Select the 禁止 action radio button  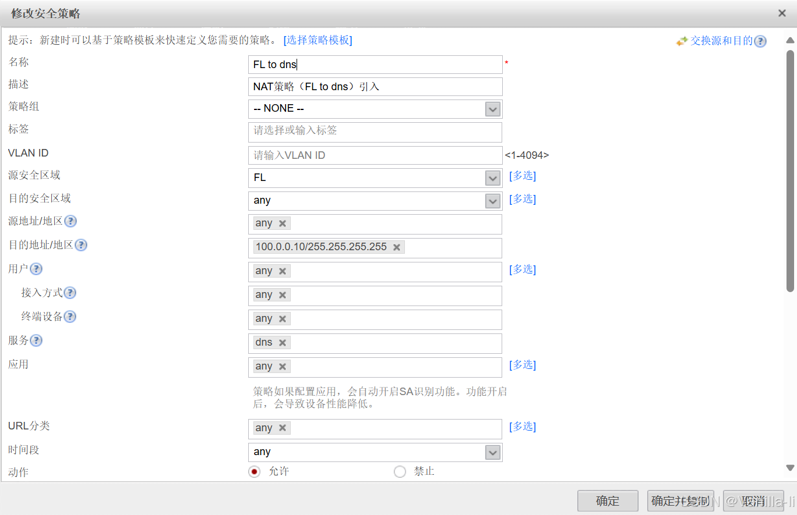[400, 472]
